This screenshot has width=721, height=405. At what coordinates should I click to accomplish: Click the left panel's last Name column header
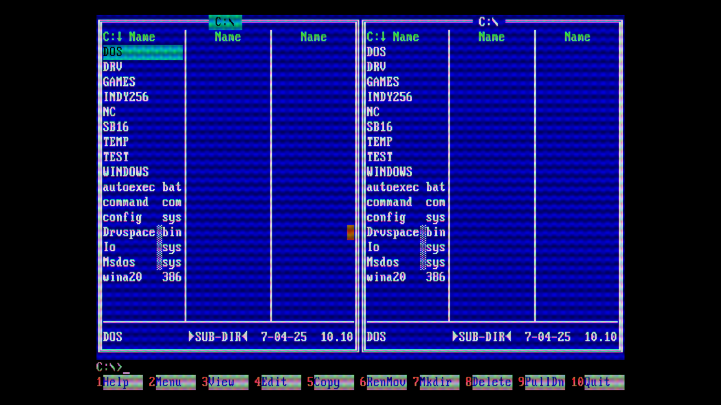[x=313, y=37]
